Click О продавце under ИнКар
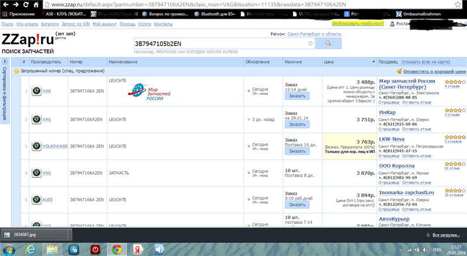This screenshot has height=256, width=467. pos(389,129)
